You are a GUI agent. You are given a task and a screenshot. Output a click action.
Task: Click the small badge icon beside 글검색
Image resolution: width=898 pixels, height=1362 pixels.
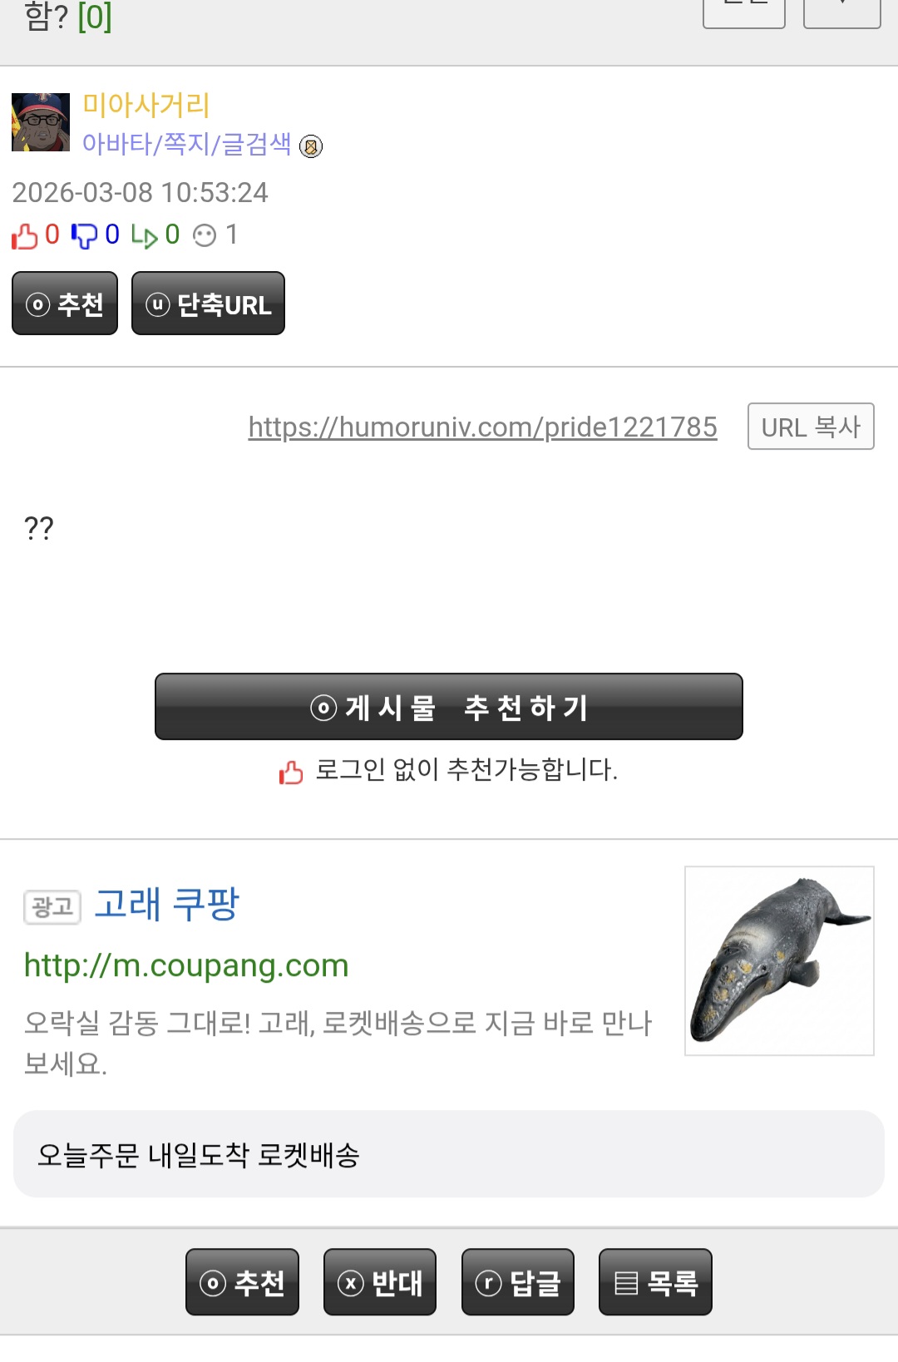[311, 146]
